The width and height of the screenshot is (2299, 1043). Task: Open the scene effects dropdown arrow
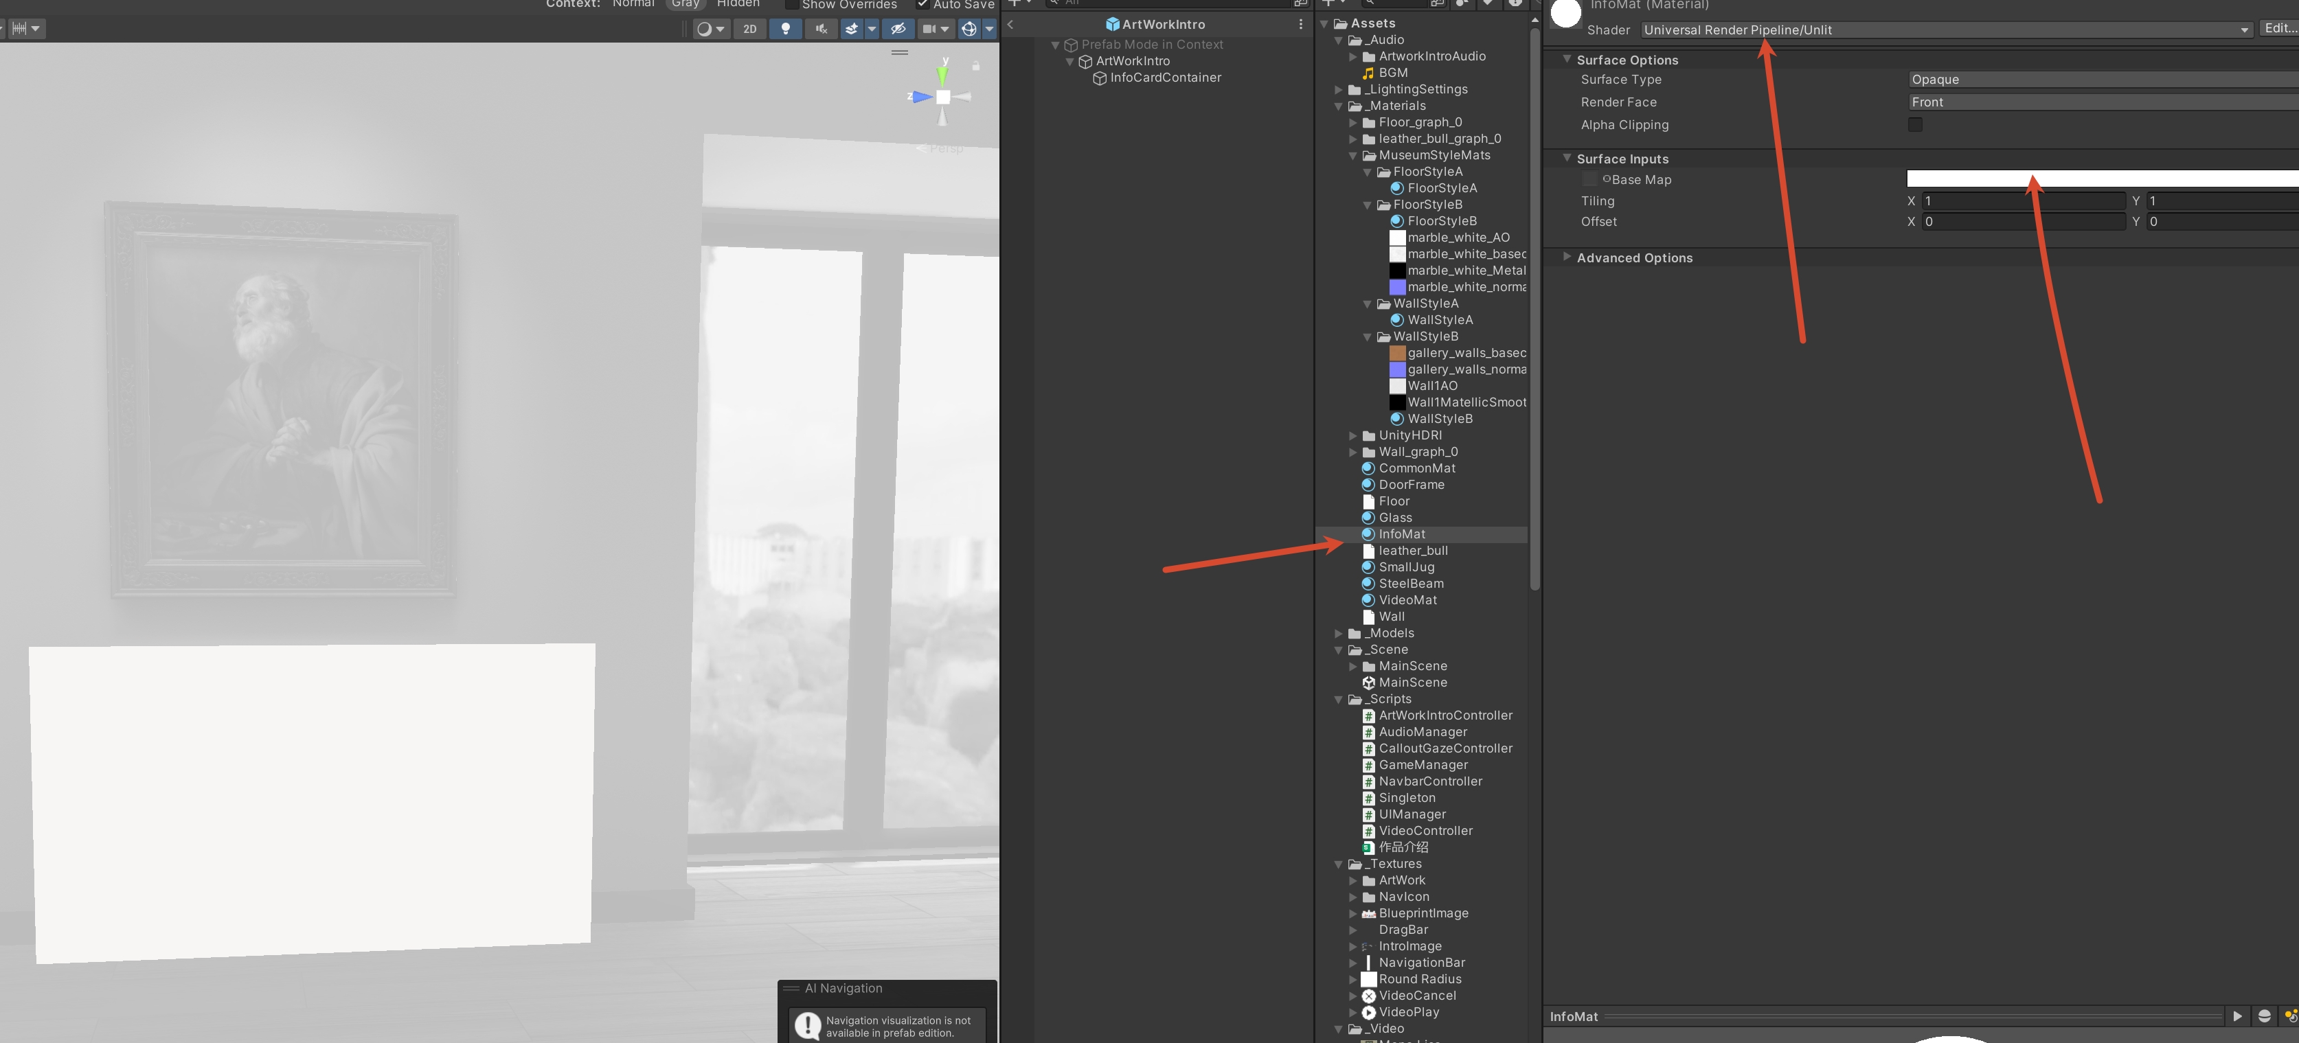point(872,29)
